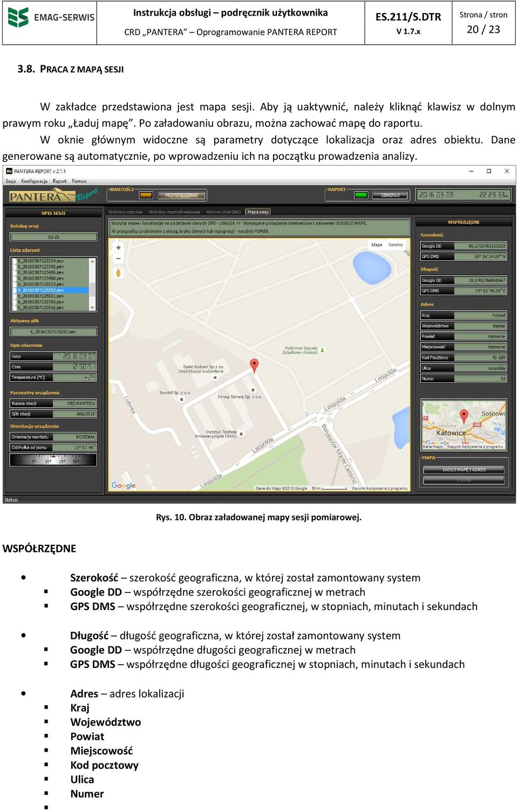Click the Temperatura [°C] value display
This screenshot has height=811, width=518.
(x=75, y=377)
